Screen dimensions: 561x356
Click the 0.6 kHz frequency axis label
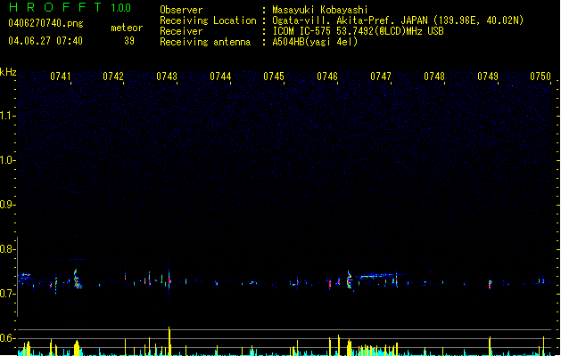(7, 338)
